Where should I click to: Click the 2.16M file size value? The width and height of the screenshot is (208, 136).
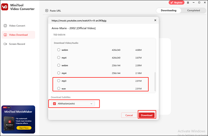139,73
